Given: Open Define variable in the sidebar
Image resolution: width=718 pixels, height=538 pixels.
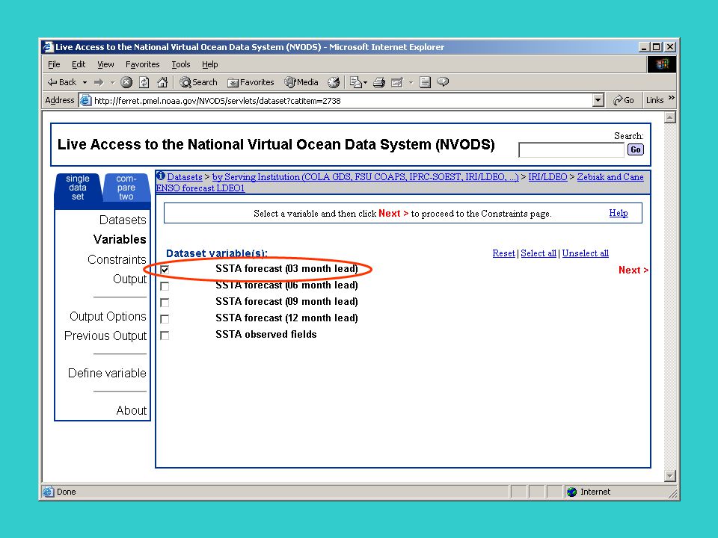Looking at the screenshot, I should coord(107,374).
